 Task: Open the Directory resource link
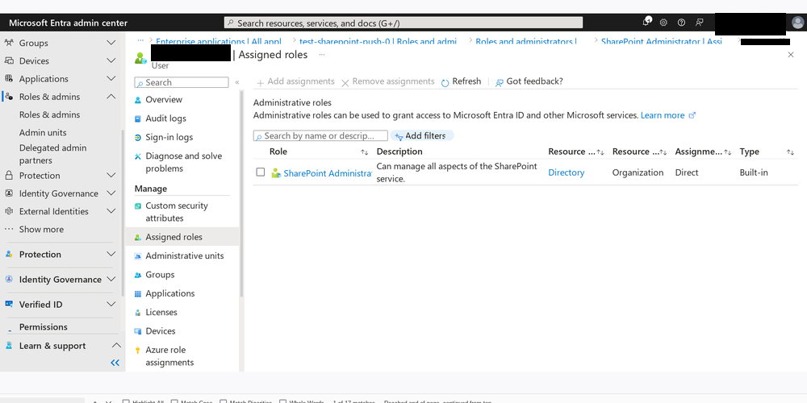567,172
